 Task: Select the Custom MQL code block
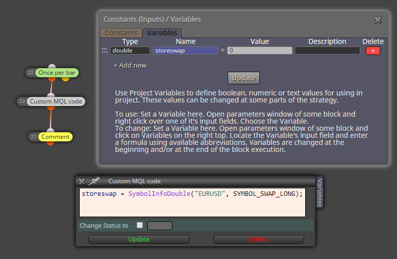[56, 101]
